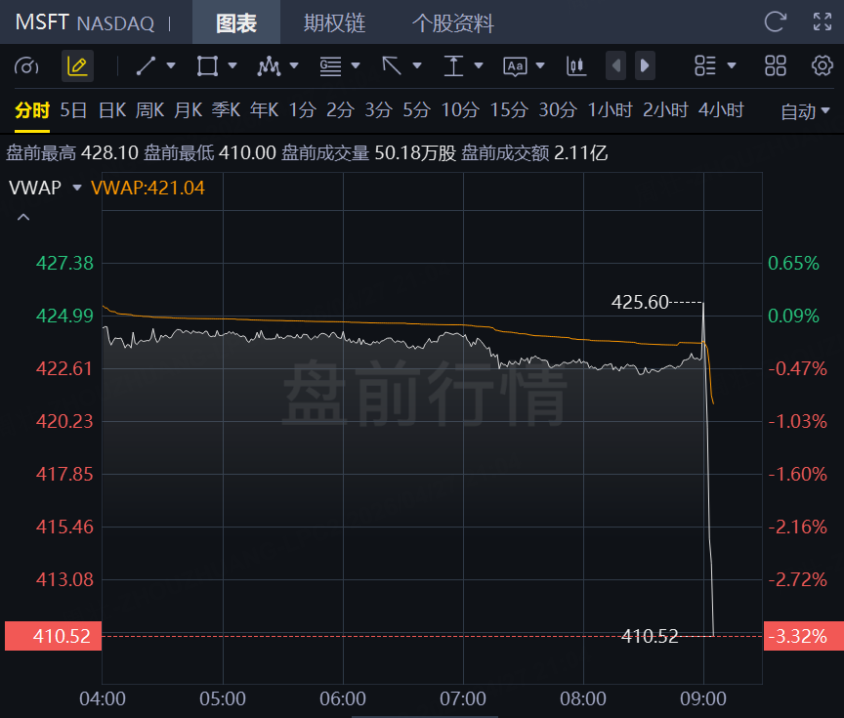Image resolution: width=844 pixels, height=718 pixels.
Task: Click the 盘前最高 428.10 text
Action: [72, 152]
